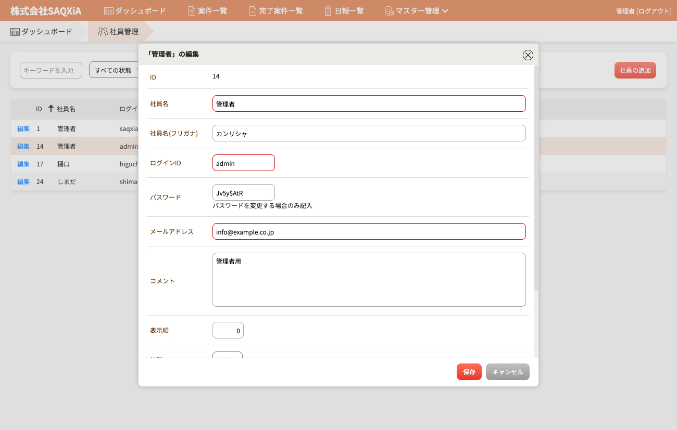
Task: Click the 表示順 number field
Action: [x=228, y=331]
